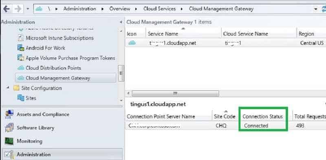Click the list horizontal scrollbar thumb
Screen dimensions: 326x160
point(175,93)
